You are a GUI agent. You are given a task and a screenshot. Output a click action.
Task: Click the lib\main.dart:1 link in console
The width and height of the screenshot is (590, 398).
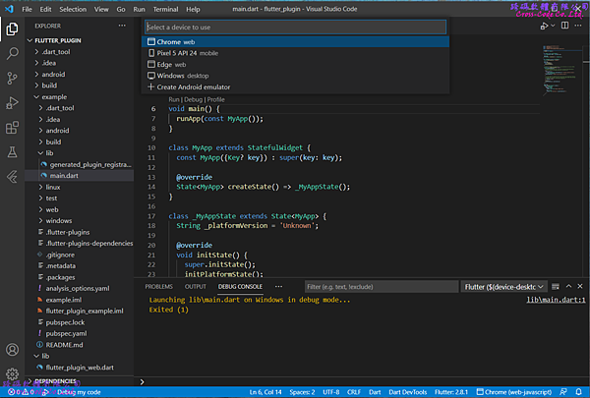click(x=556, y=300)
